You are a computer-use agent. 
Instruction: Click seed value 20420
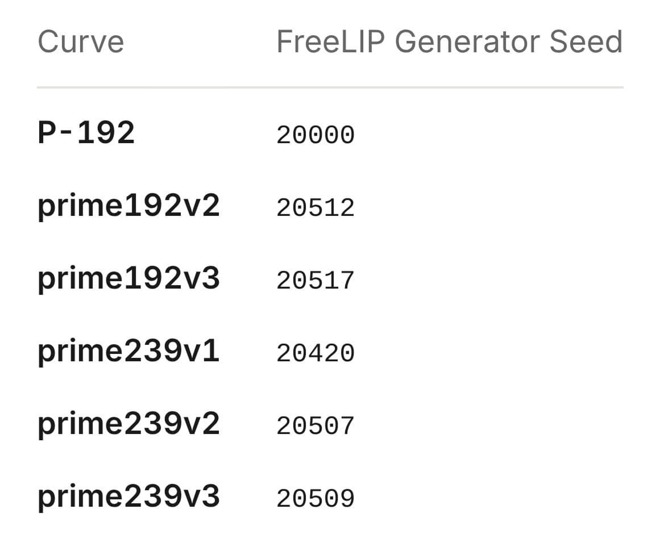coord(316,354)
